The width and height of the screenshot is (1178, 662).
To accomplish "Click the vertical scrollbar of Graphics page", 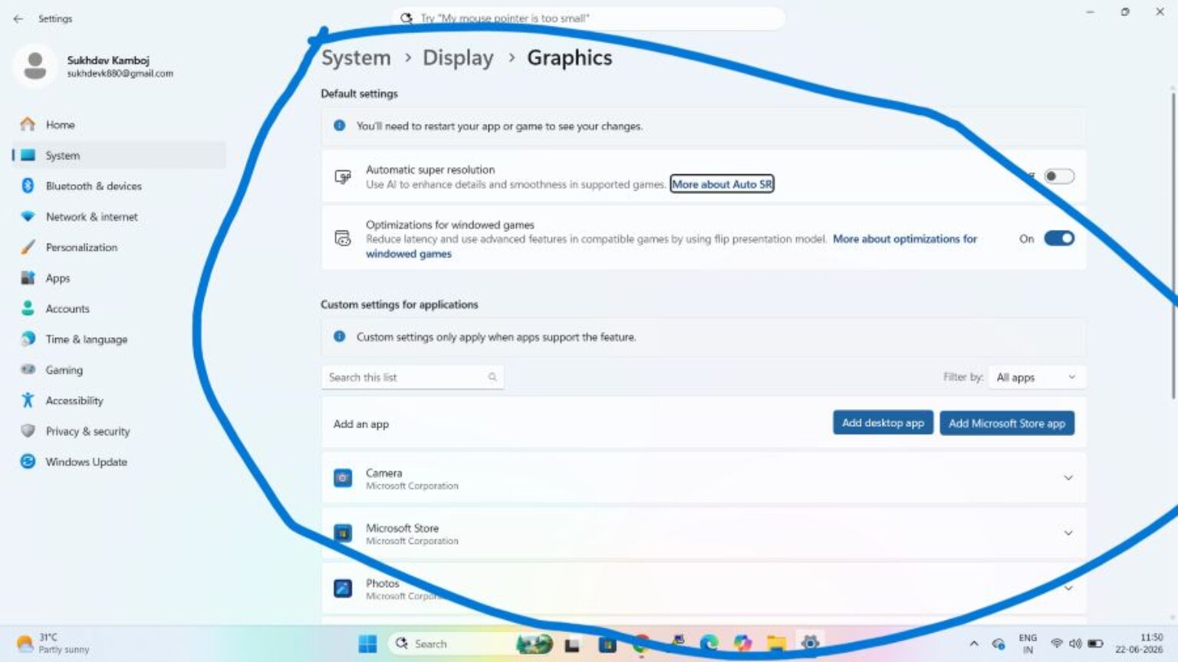I will click(1173, 245).
